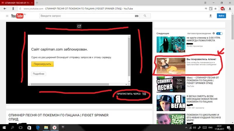Open ПОКЕМОН ГО ШКОЛЬНИК title link
The image size is (234, 131).
click(x=204, y=118)
